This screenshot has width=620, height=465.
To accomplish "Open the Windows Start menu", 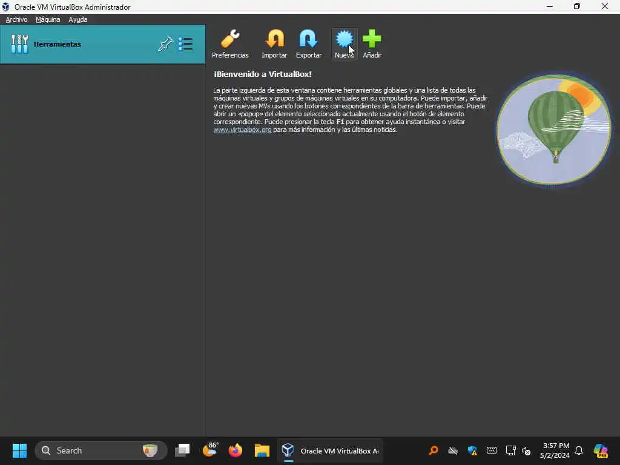I will coord(19,450).
